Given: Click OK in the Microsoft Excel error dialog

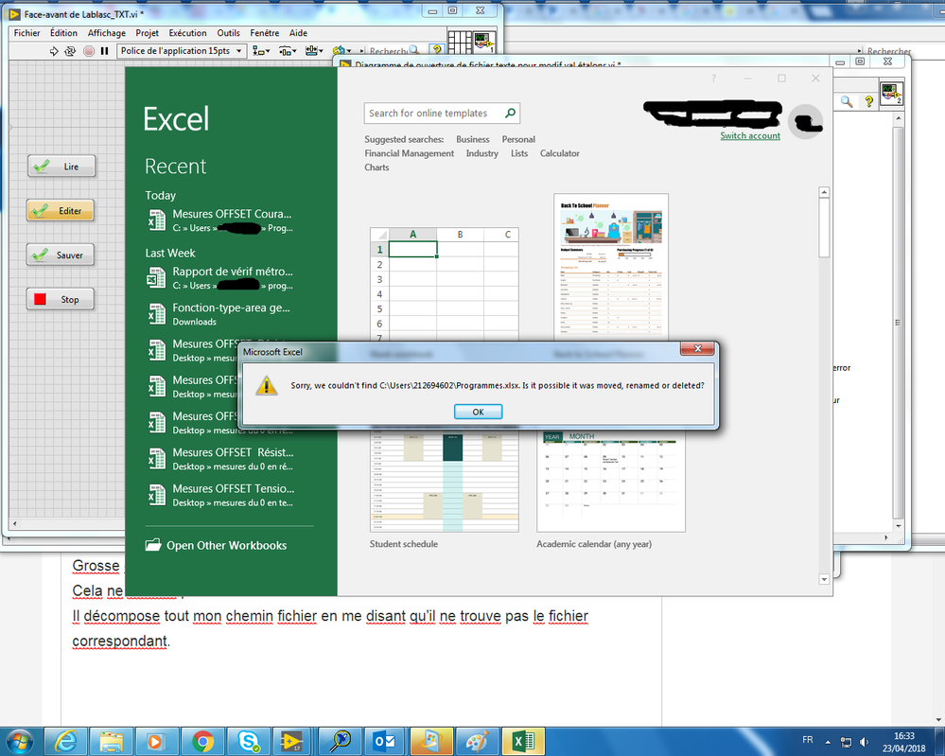Looking at the screenshot, I should [478, 412].
